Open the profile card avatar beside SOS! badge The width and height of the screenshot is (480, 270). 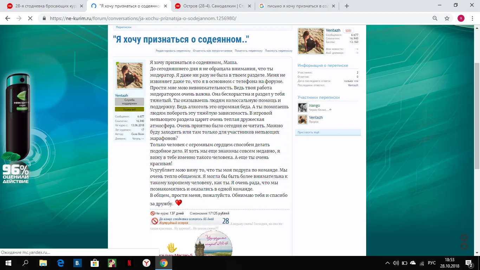coord(311,41)
